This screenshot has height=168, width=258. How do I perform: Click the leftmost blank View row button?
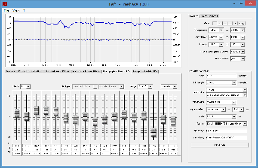(215, 23)
